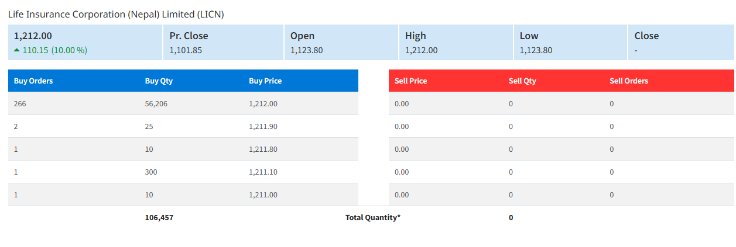Select the 1,212.00 last traded price
This screenshot has width=736, height=247.
[33, 36]
